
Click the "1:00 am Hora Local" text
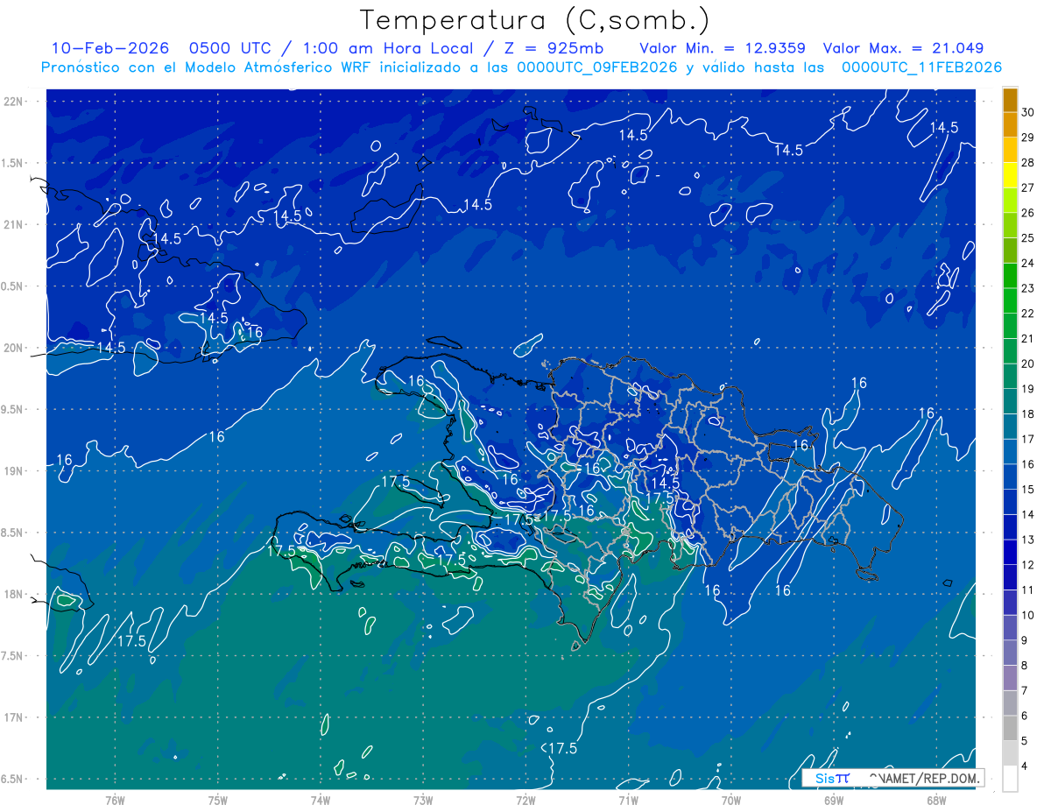click(388, 48)
